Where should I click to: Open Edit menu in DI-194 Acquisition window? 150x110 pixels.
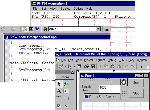44,9
